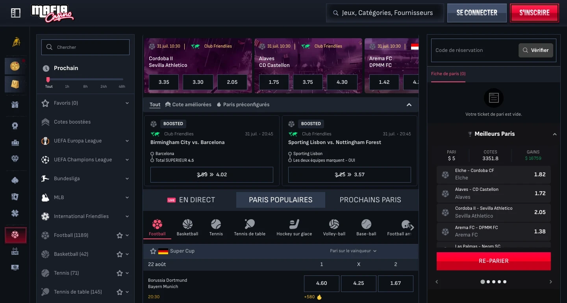Open the Pari sur le vainqueur dropdown

[353, 251]
